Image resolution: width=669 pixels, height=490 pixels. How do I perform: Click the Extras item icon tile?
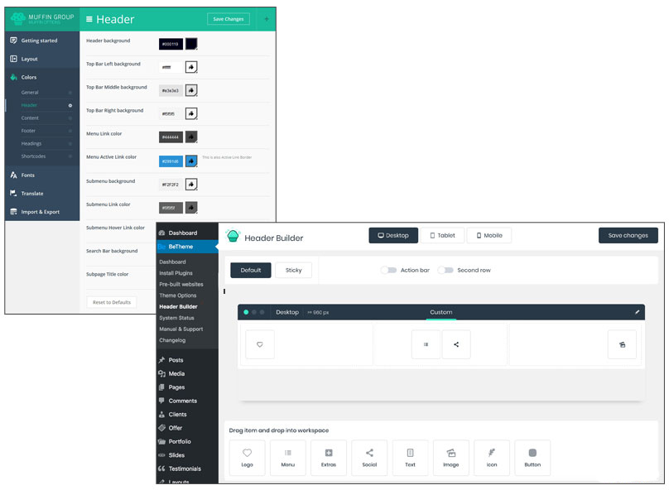click(x=329, y=457)
